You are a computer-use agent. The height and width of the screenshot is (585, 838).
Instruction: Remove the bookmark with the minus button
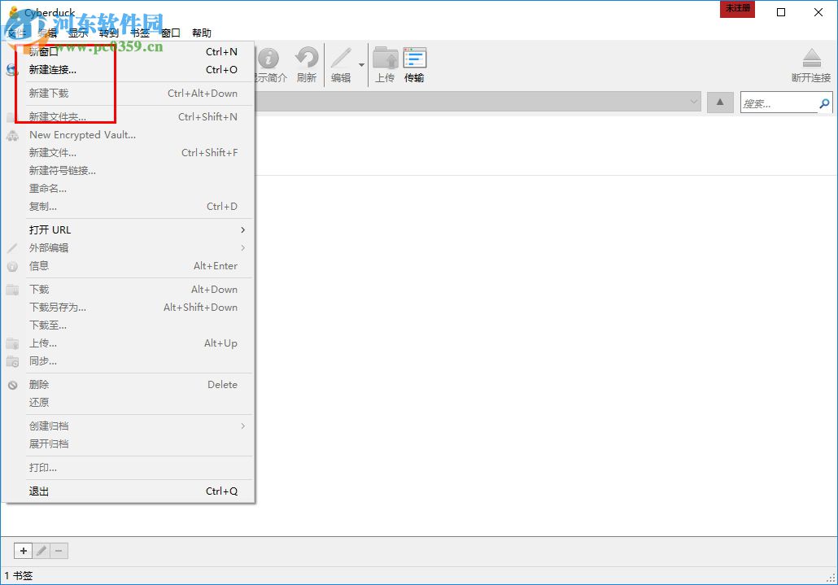tap(59, 551)
